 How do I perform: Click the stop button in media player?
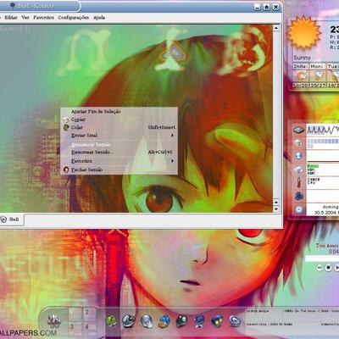coord(328,267)
